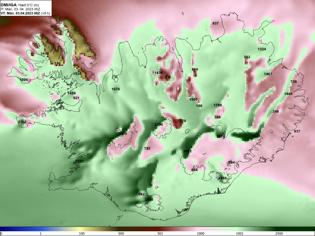Pick the map label 766
The height and width of the screenshot is (236, 315).
click(217, 117)
